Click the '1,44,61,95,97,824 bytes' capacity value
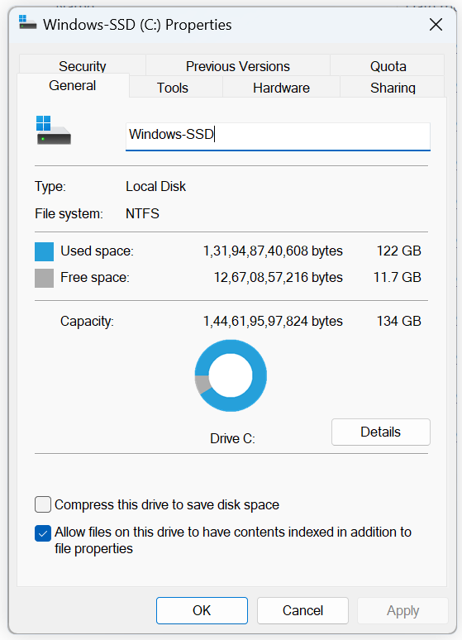462x640 pixels. click(273, 321)
